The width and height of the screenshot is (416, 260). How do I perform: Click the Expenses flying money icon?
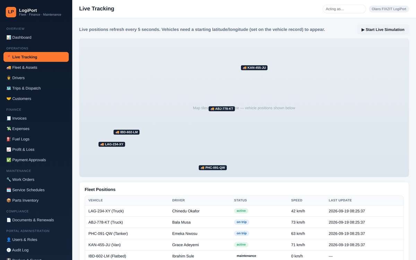(9, 129)
